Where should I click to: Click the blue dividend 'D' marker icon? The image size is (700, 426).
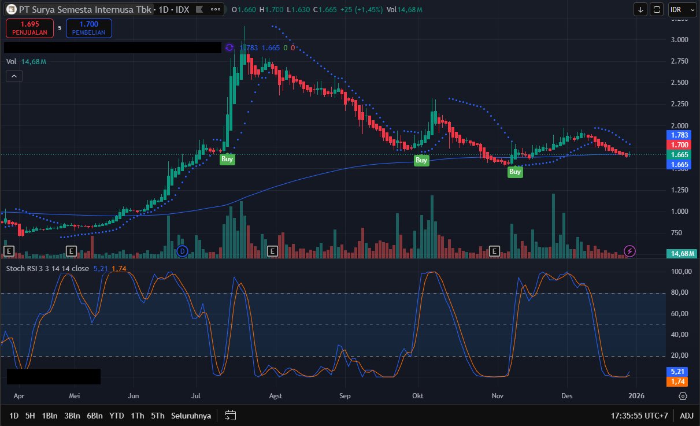pyautogui.click(x=182, y=250)
